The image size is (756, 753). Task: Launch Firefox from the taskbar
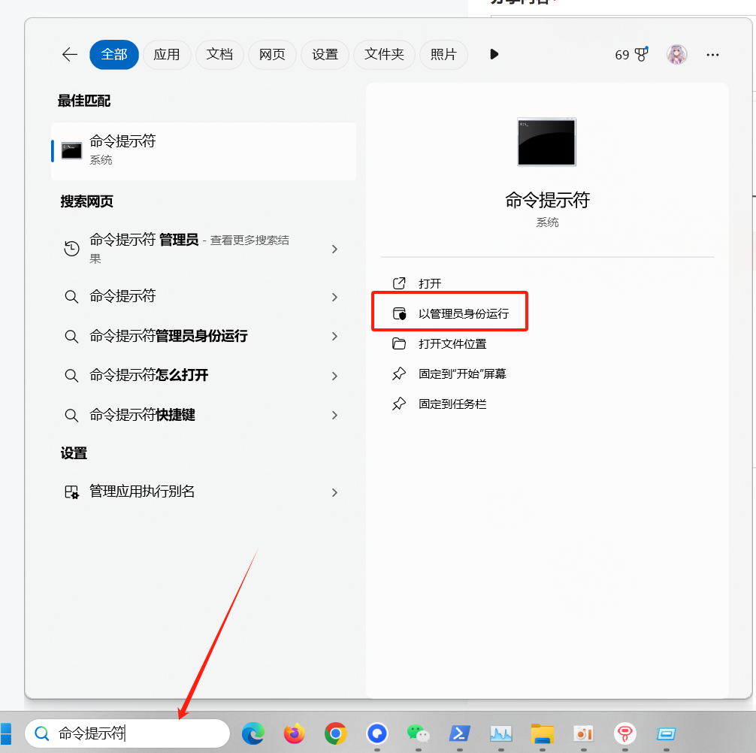(294, 733)
